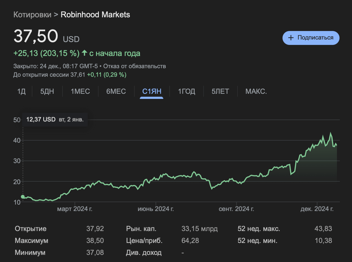Open the Котировки breadcrumb link
Screen dimensions: 352x262
(x=32, y=15)
